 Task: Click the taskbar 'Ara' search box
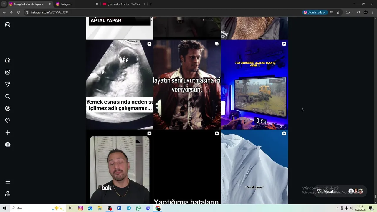37,208
